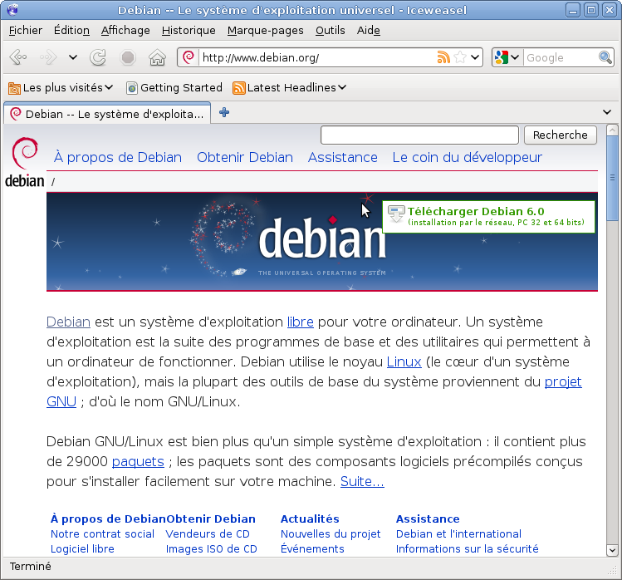This screenshot has width=622, height=580.
Task: Click the Télécharger Debian 6.0 download button
Action: click(488, 216)
